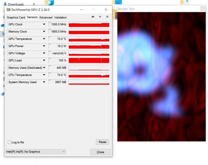Image resolution: width=208 pixels, height=165 pixels.
Task: Click the 3957 MB System Memory value
Action: (x=61, y=82)
